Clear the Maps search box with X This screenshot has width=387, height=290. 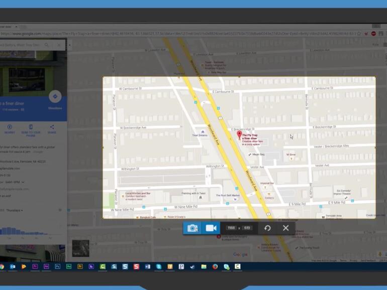pos(59,45)
